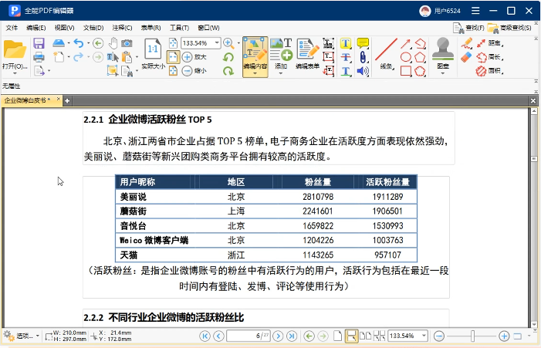This screenshot has height=348, width=541.
Task: Enable single page layout in status bar
Action: coord(338,336)
